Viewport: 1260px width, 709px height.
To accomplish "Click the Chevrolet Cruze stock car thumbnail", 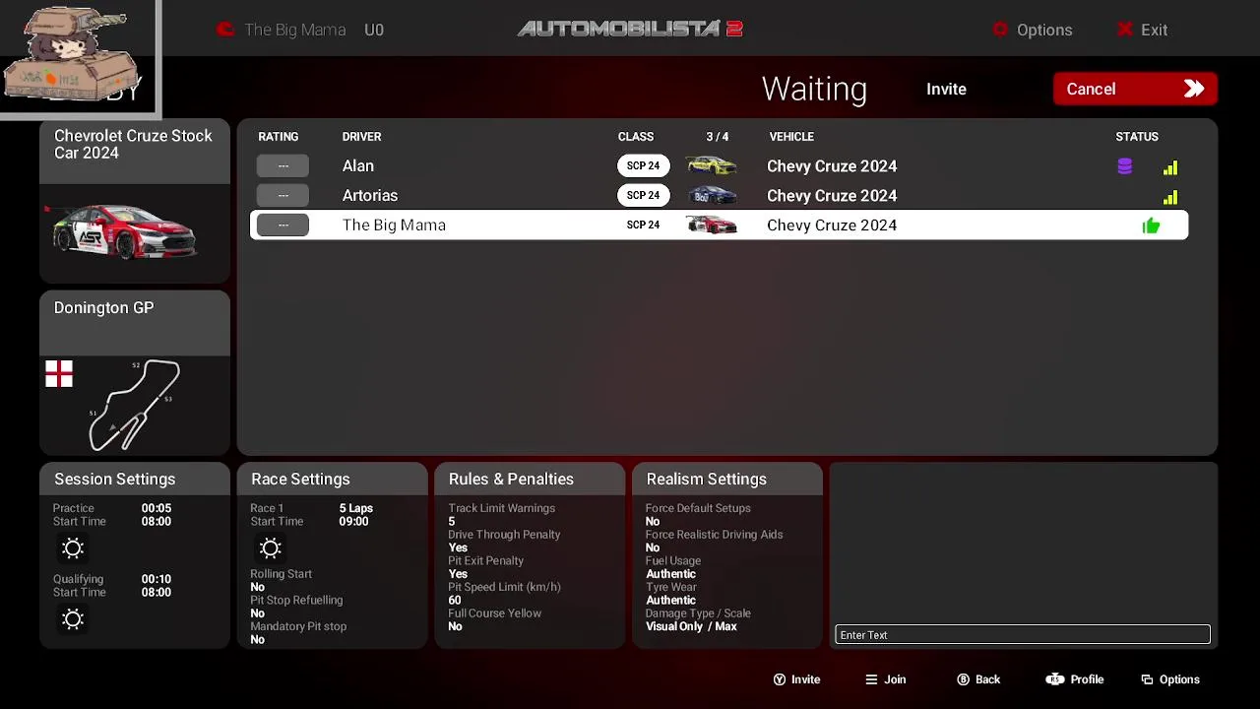I will [x=123, y=232].
